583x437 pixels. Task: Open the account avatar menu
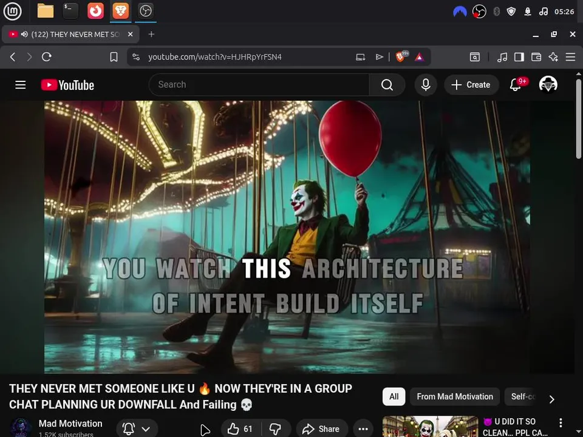pos(548,84)
